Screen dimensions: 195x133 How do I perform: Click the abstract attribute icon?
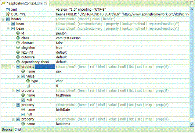18,43
